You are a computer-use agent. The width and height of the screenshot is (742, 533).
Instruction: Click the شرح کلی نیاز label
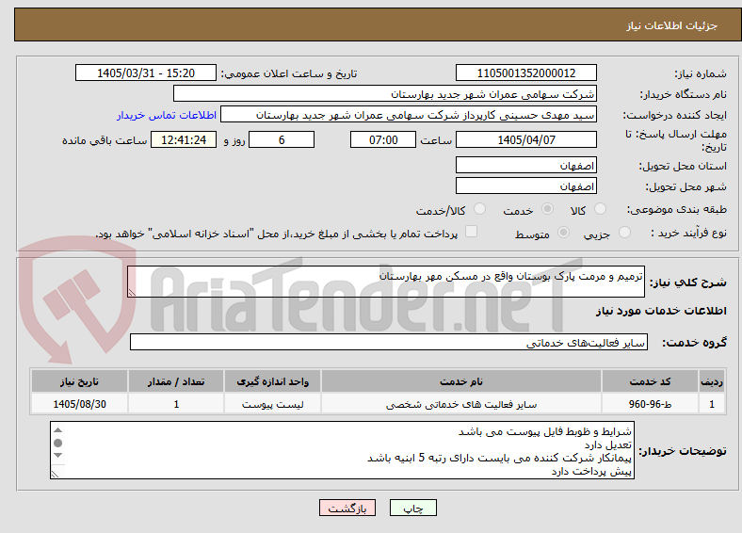pos(687,283)
